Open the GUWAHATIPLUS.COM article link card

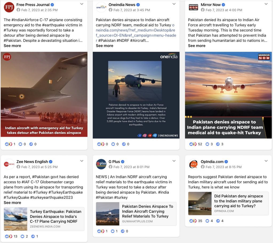point(136,214)
